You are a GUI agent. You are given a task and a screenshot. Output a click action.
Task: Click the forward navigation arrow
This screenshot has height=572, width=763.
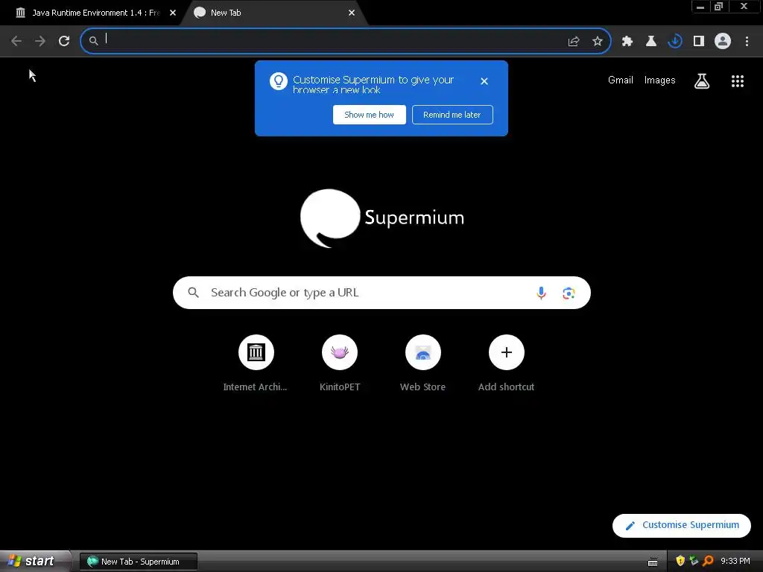click(40, 42)
